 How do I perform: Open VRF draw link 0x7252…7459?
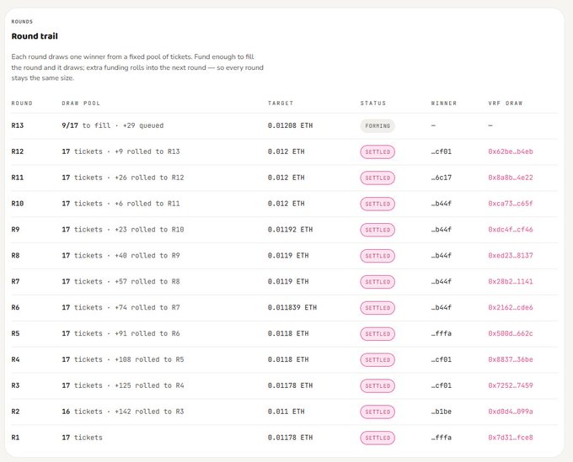click(x=510, y=385)
